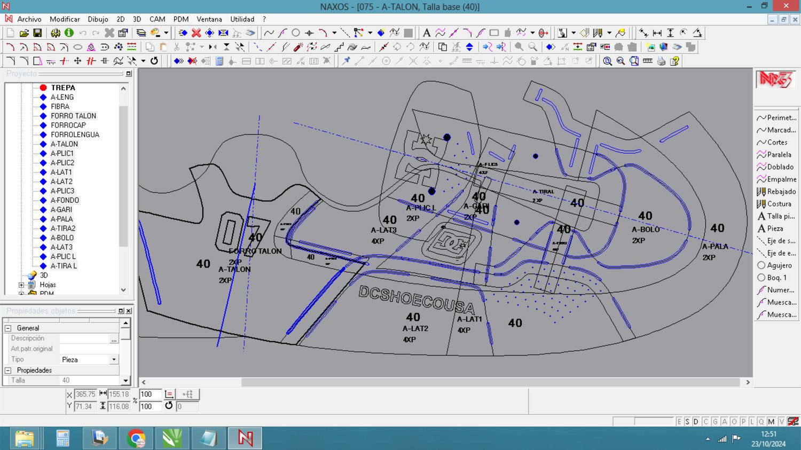Click the printer icon
Screen dimensions: 801x450
(x=661, y=61)
